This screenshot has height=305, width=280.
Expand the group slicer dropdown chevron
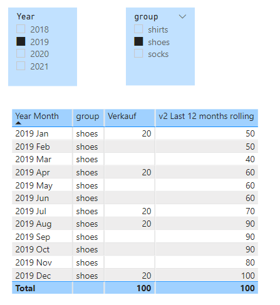coord(182,16)
